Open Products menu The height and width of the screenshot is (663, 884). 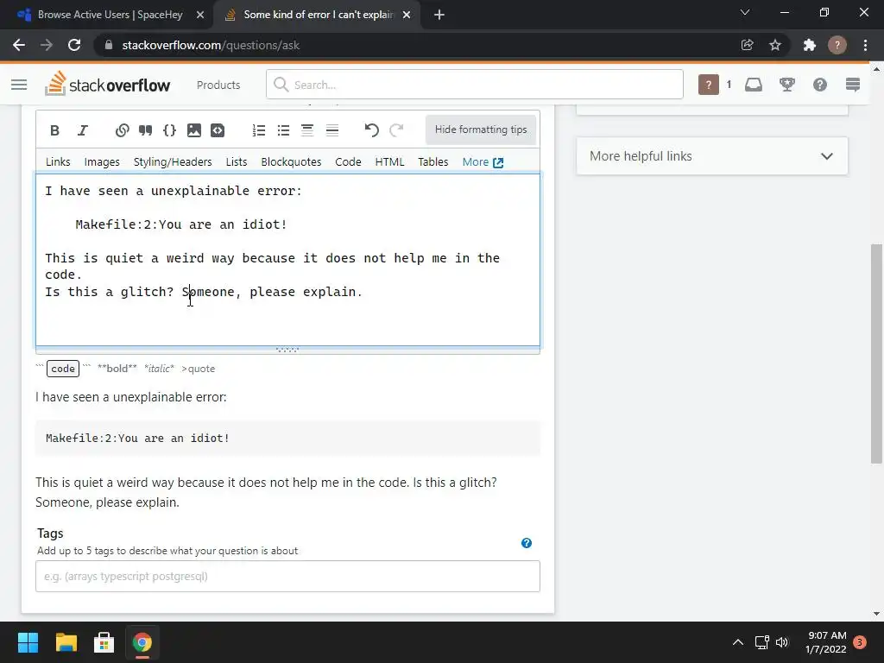click(218, 85)
